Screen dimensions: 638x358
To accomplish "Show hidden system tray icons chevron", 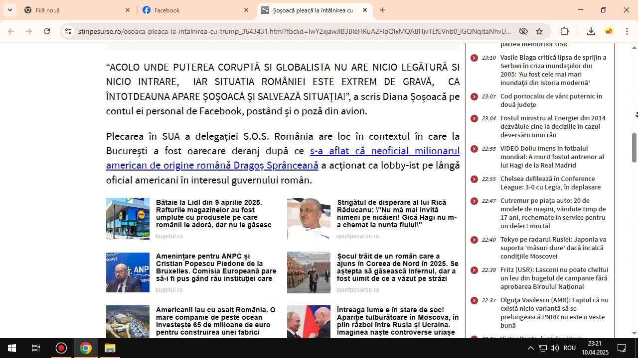I will coord(530,348).
